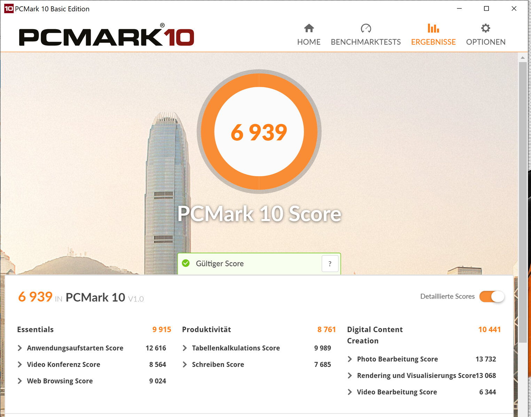Open Benchmarktests via the gauge icon
531x417 pixels.
(366, 28)
